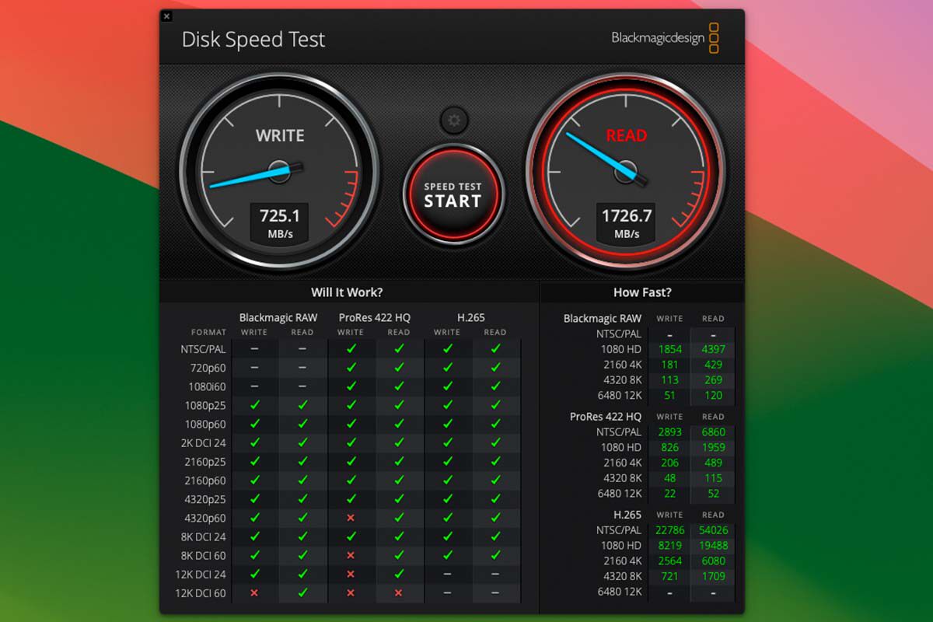Click the 6080 H.265 2160 4K read value
This screenshot has height=622, width=933.
coord(713,561)
